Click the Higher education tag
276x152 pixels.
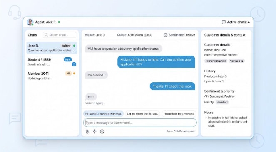click(x=216, y=61)
